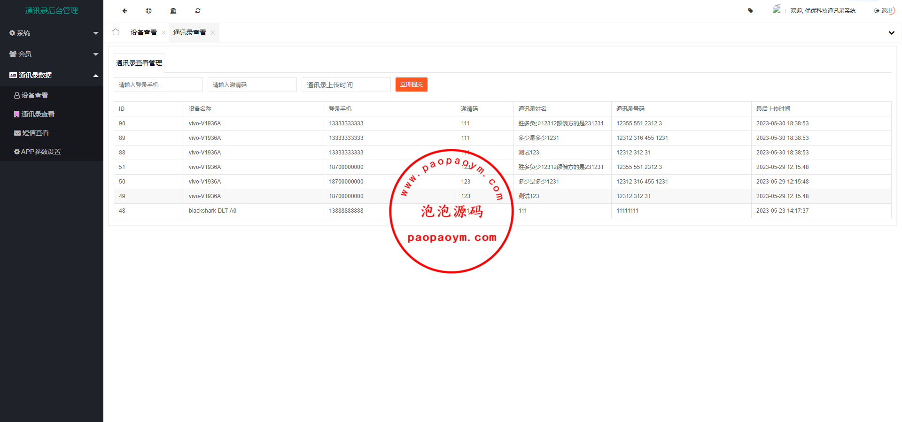Switch to the 设备查看 tab
The image size is (902, 422).
coord(143,32)
